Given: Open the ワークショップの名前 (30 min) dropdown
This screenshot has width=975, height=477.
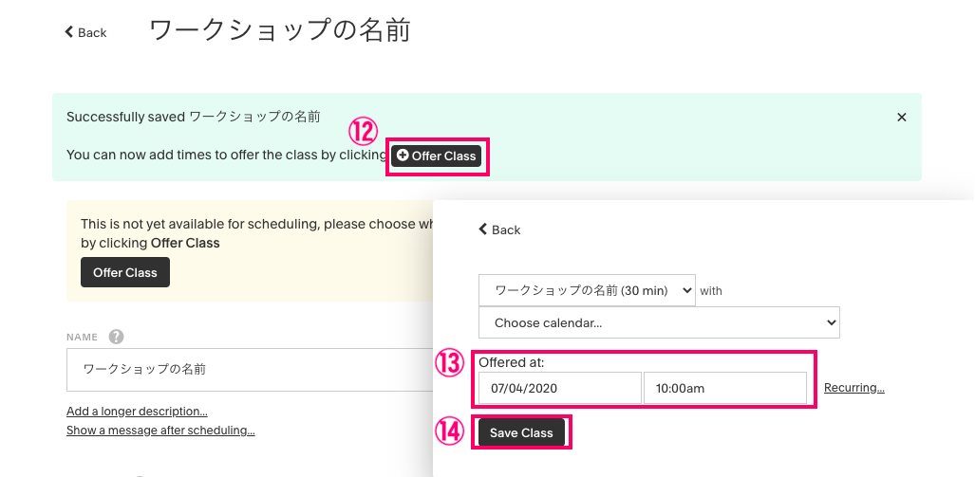Looking at the screenshot, I should 587,290.
